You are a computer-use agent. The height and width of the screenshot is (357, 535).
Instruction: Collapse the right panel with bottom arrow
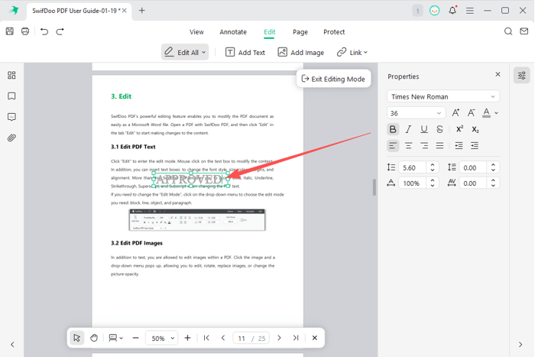[x=520, y=345]
